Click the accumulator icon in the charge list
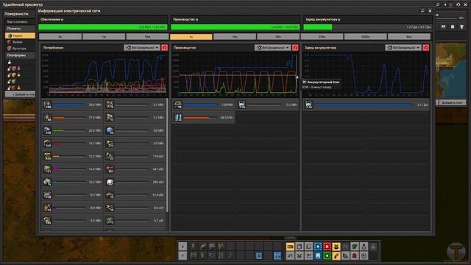Viewport: 471px width, 265px height. [x=308, y=105]
